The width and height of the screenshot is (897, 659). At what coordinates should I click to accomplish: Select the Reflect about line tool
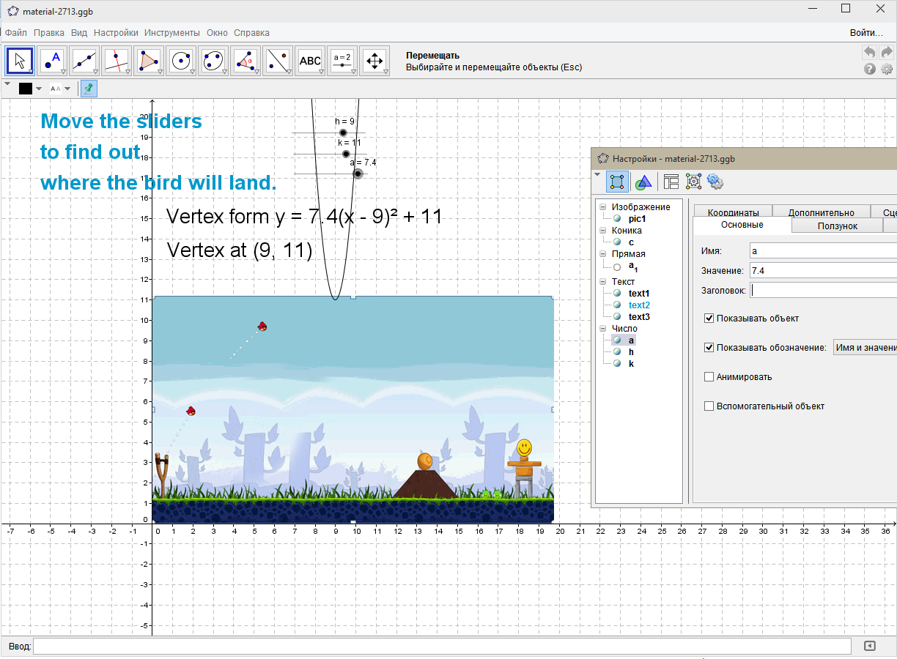click(278, 61)
